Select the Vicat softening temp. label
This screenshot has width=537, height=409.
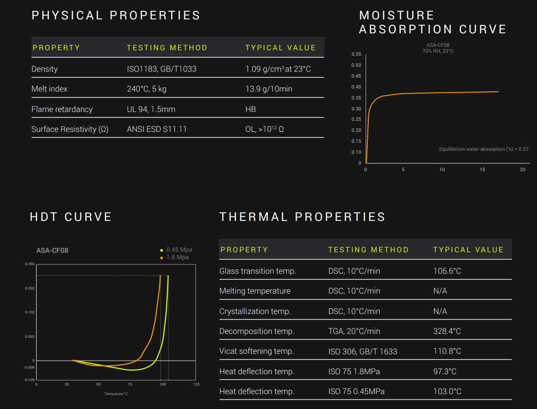[x=256, y=351]
